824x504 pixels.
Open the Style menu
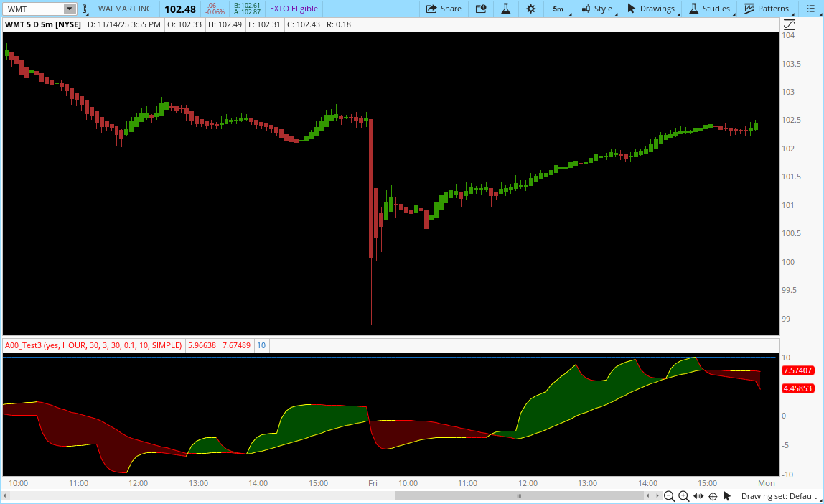point(597,9)
